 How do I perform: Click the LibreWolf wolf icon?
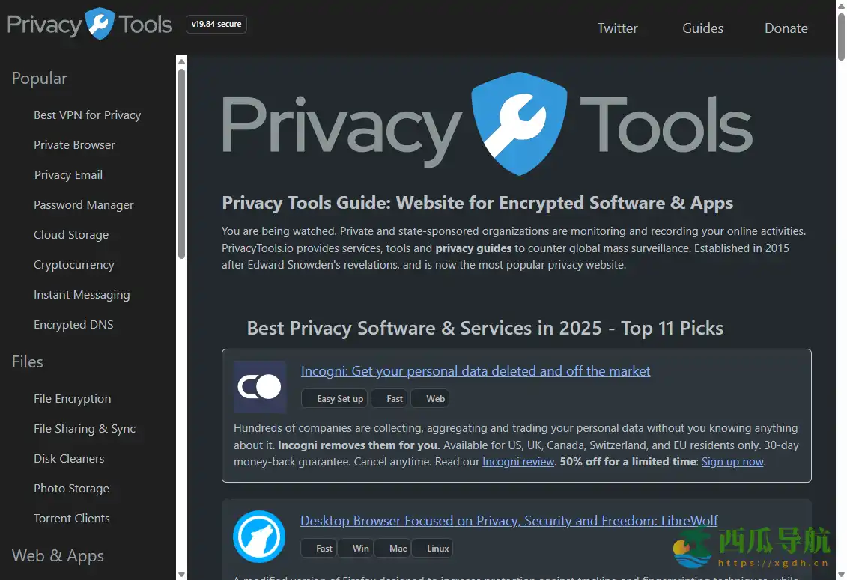pyautogui.click(x=259, y=536)
